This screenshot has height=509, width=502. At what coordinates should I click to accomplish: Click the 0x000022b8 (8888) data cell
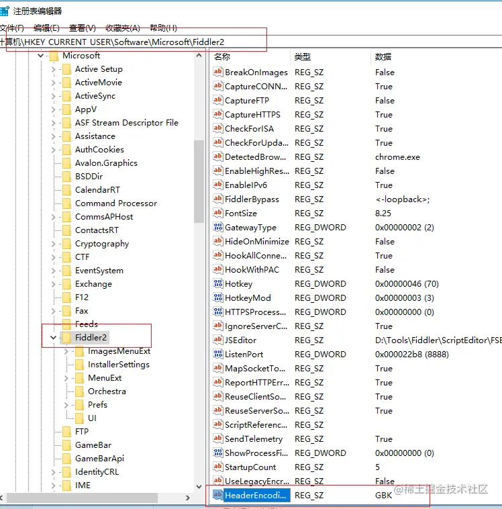(x=412, y=354)
